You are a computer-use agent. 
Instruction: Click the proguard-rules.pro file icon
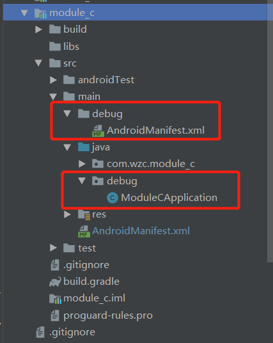click(55, 315)
